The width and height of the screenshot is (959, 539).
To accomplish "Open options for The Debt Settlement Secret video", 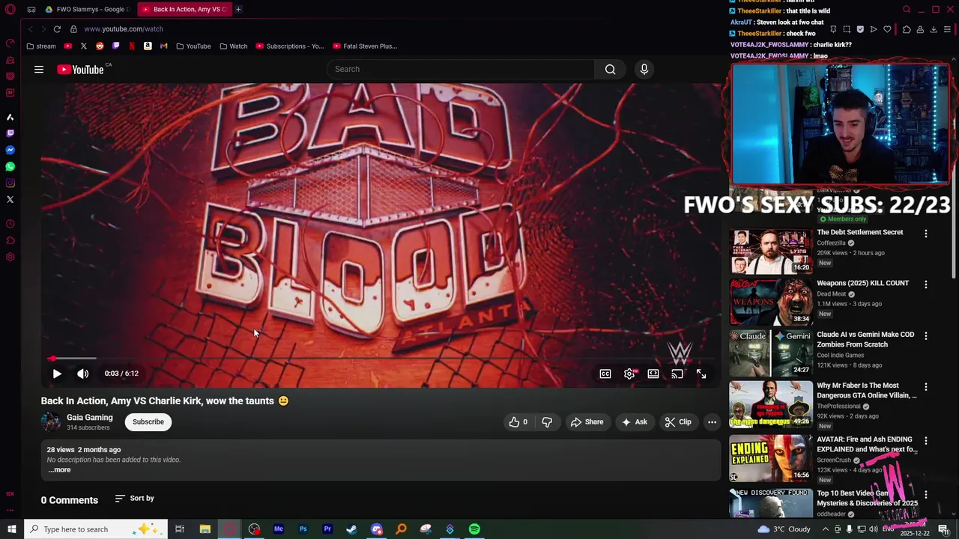I will coord(926,234).
